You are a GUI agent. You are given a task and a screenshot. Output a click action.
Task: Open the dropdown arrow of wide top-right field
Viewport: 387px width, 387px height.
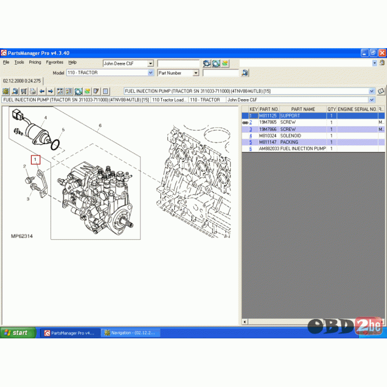coord(375,63)
